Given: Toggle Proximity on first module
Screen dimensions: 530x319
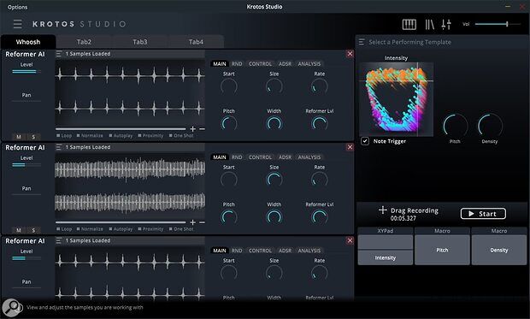Looking at the screenshot, I should [x=150, y=136].
